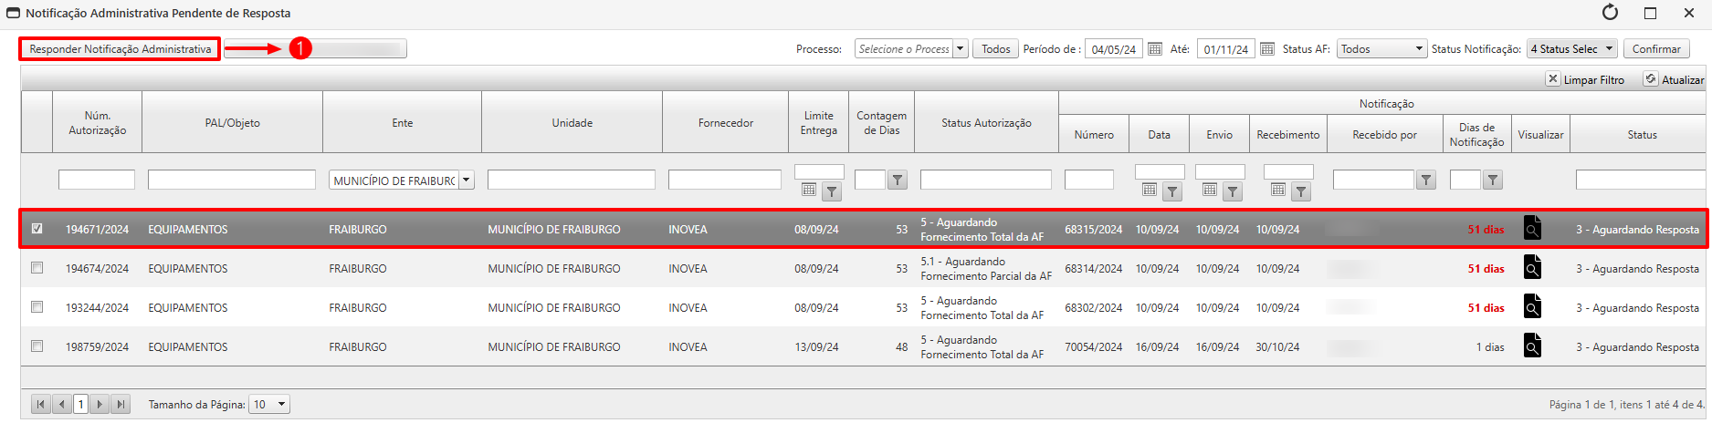This screenshot has width=1712, height=423.
Task: View notification document for authorization 198759/2024
Action: [1532, 346]
